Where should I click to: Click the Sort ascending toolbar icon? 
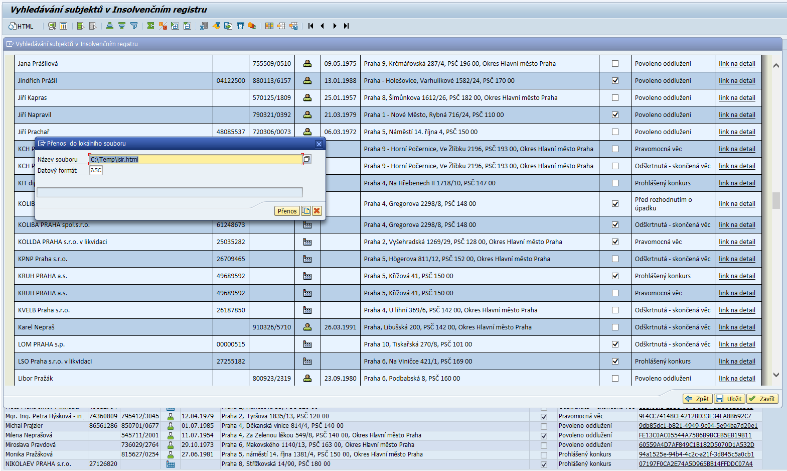[109, 26]
